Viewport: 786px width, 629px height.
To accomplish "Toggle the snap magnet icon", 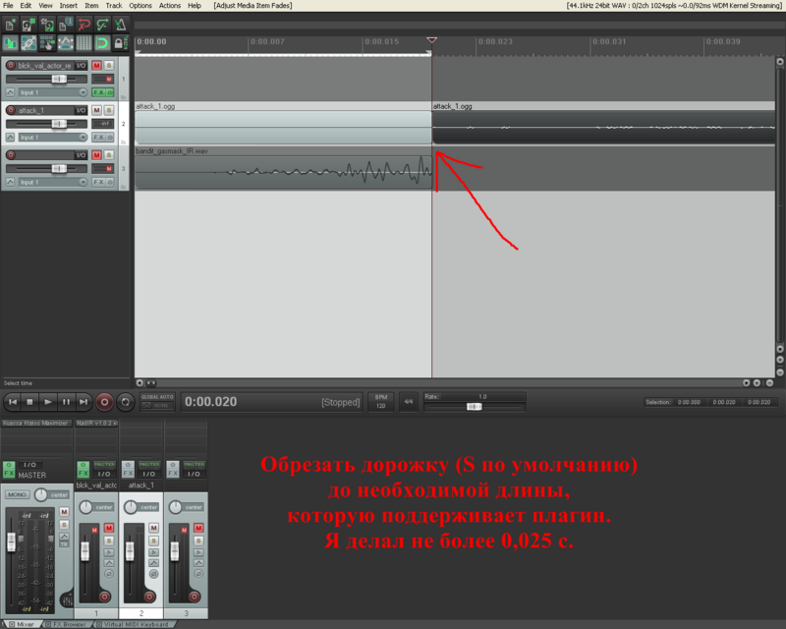I will click(x=102, y=43).
